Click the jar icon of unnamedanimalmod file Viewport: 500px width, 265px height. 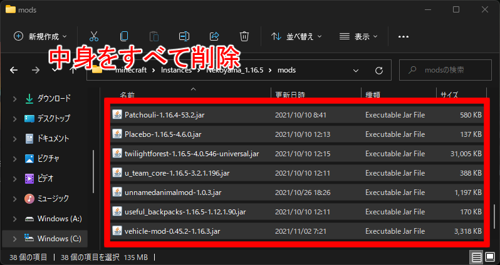click(117, 192)
